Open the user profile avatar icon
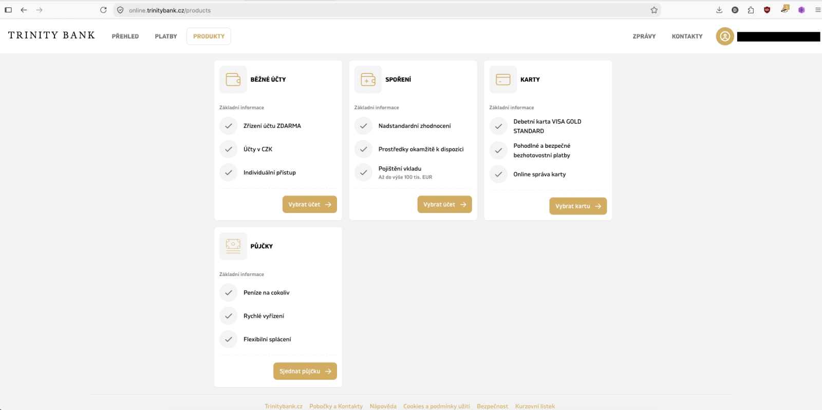Image resolution: width=822 pixels, height=410 pixels. 725,36
